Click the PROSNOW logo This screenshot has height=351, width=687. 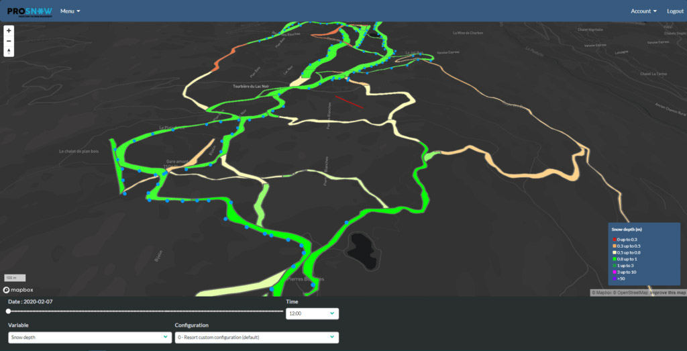click(x=30, y=11)
